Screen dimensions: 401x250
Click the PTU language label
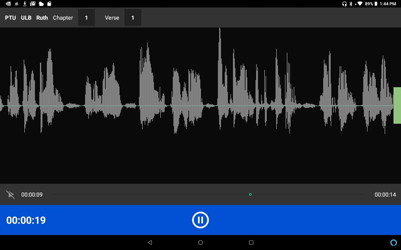(10, 18)
